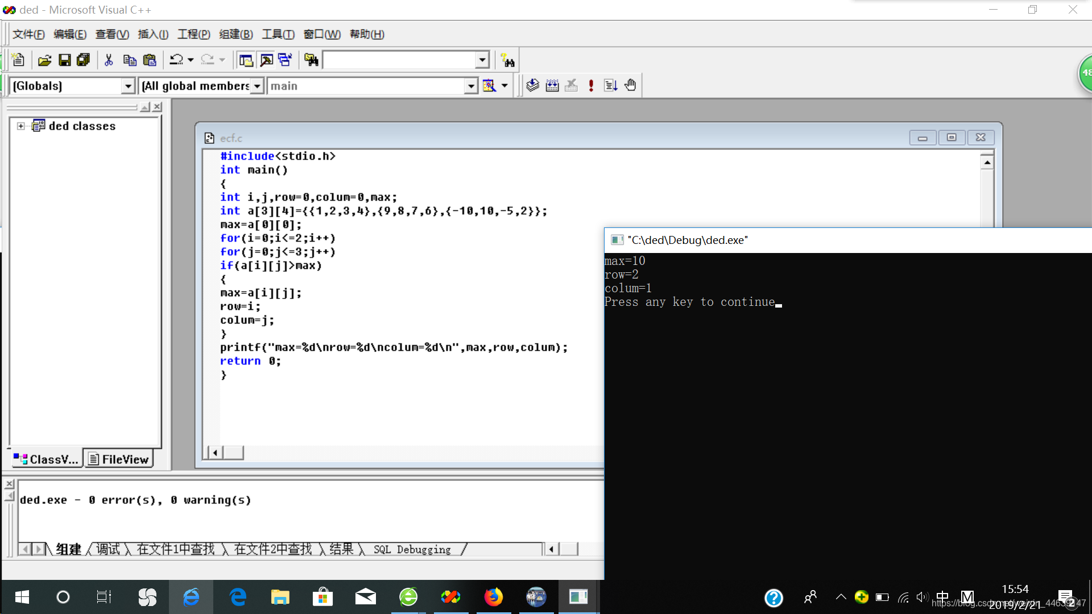Toggle the Workspace window icon
The width and height of the screenshot is (1092, 614).
tap(246, 60)
